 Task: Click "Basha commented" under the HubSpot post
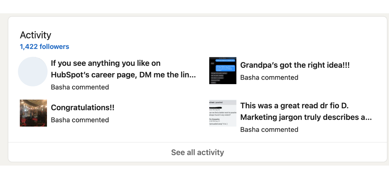80,87
